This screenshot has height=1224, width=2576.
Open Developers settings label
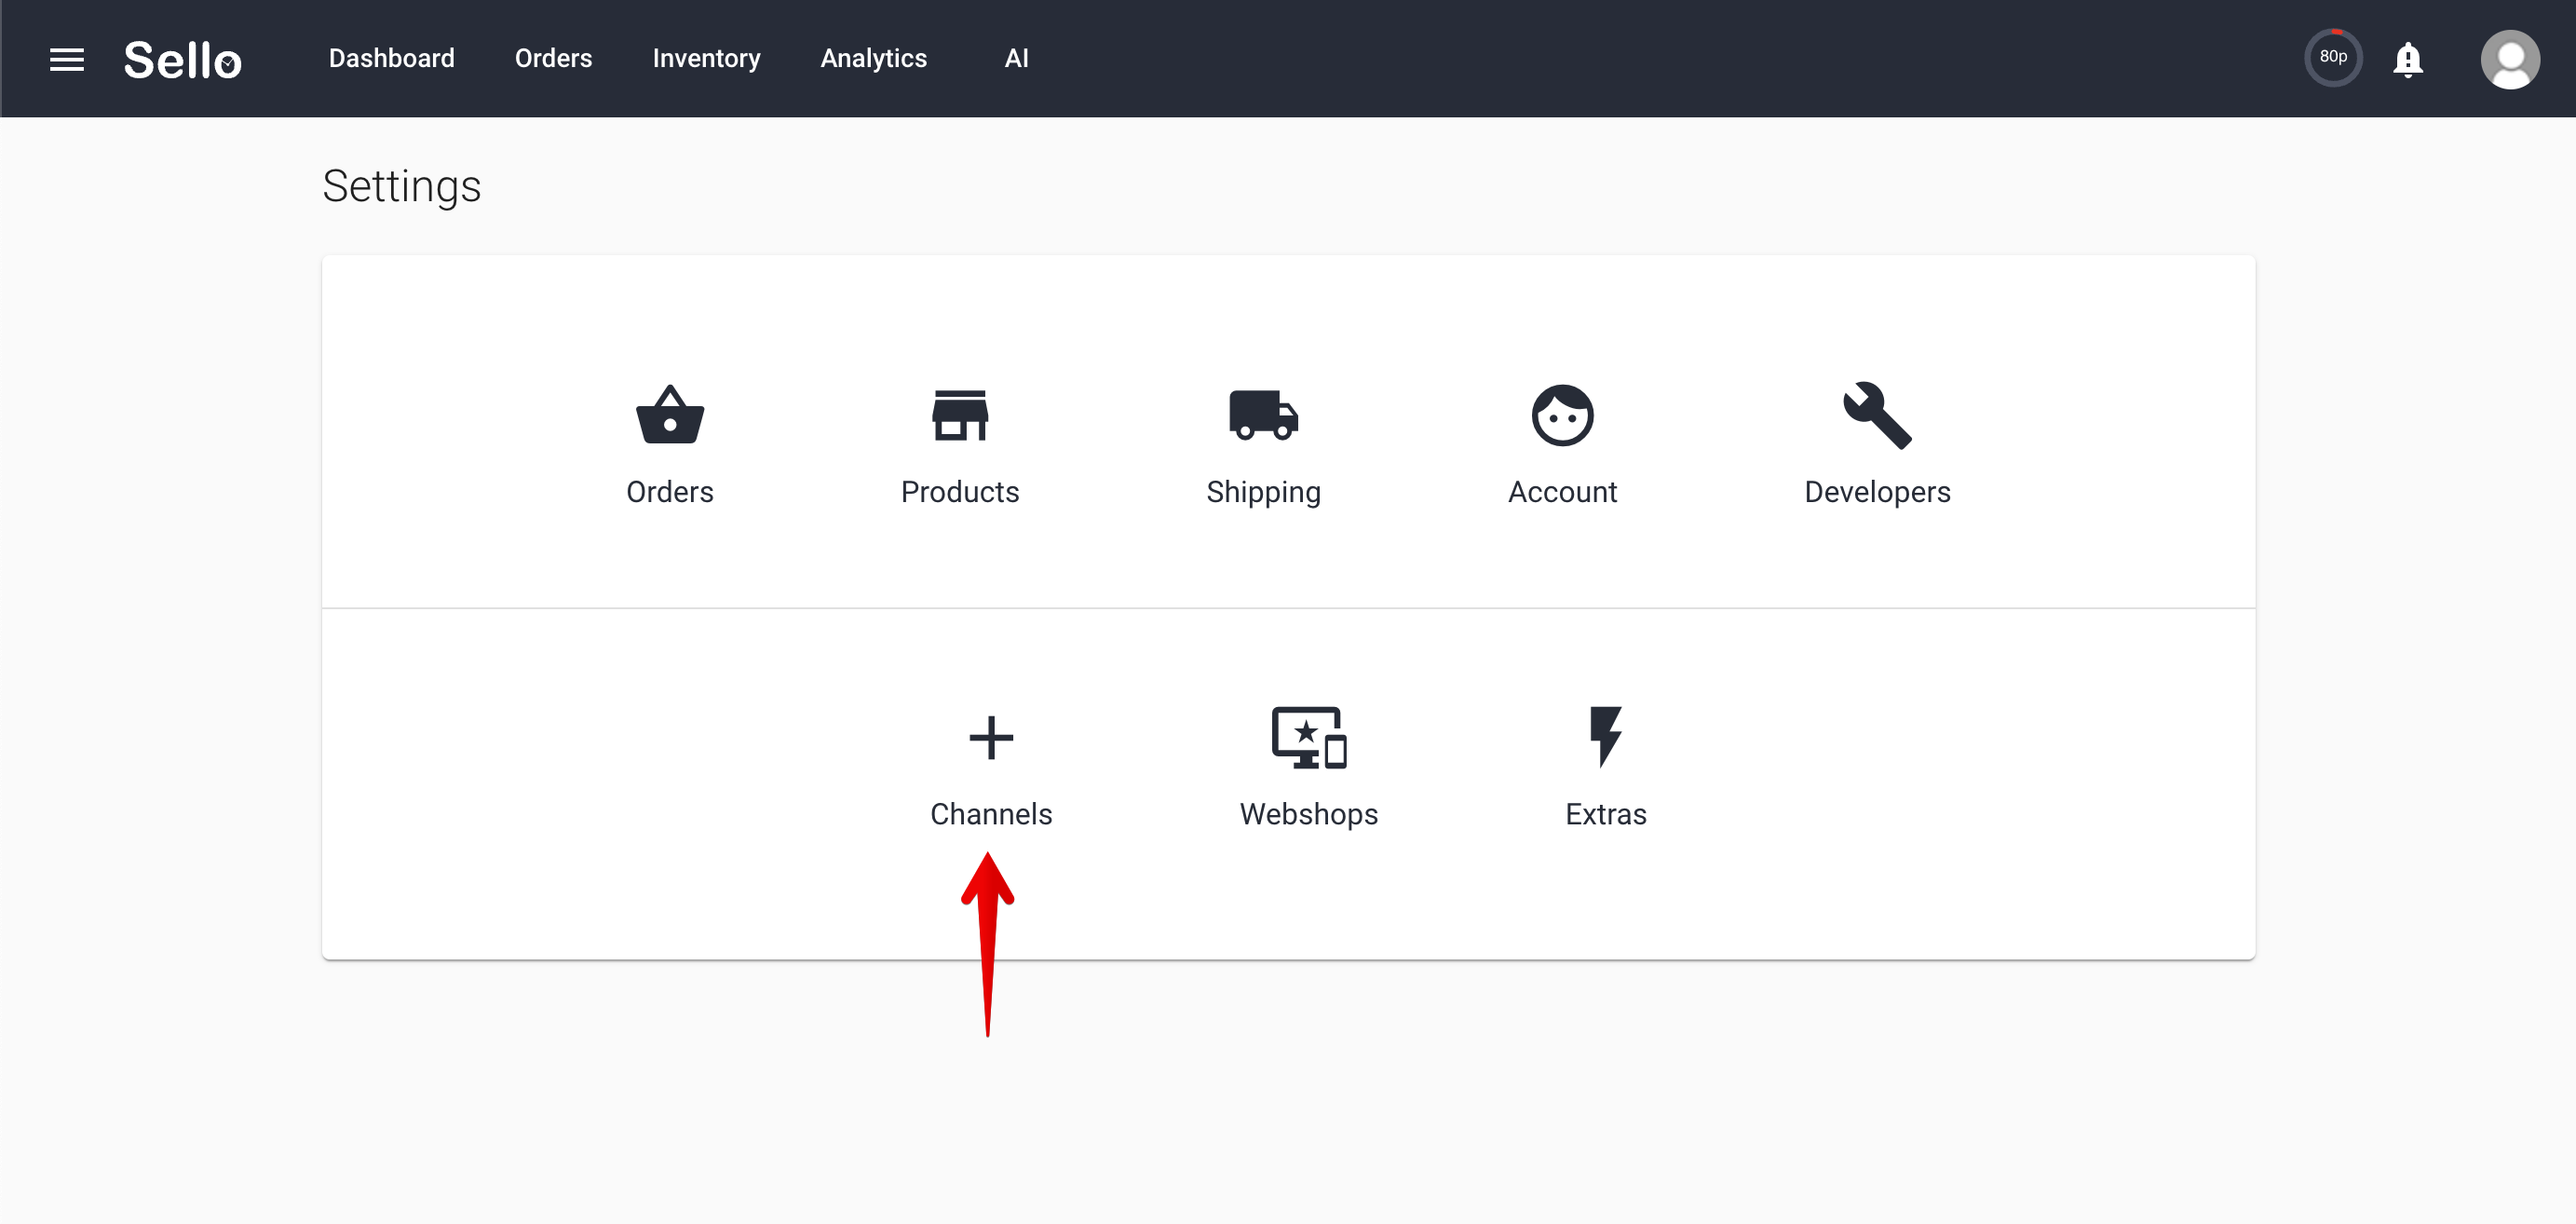1877,492
